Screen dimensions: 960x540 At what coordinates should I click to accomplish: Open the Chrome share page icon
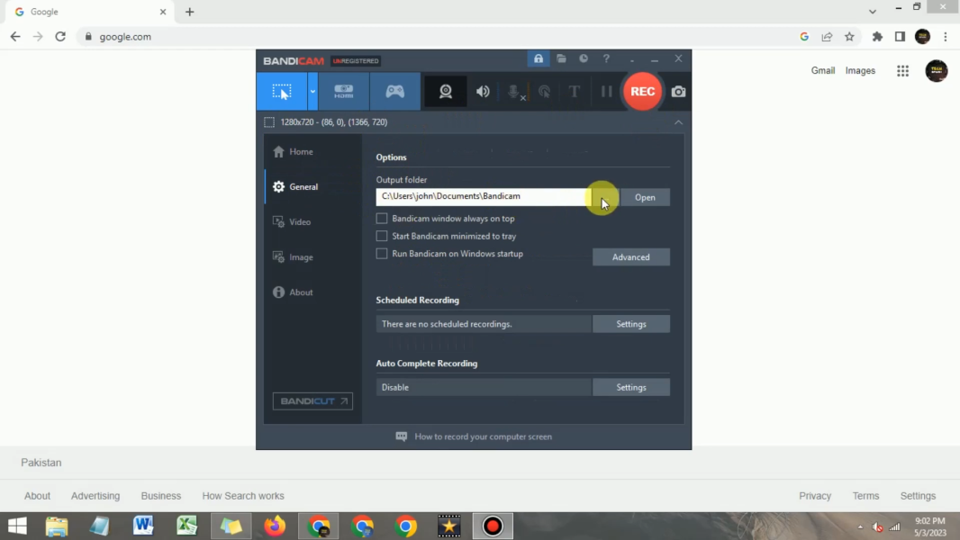(827, 37)
